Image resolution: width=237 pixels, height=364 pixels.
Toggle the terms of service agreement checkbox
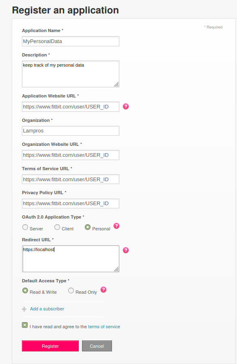pyautogui.click(x=25, y=325)
